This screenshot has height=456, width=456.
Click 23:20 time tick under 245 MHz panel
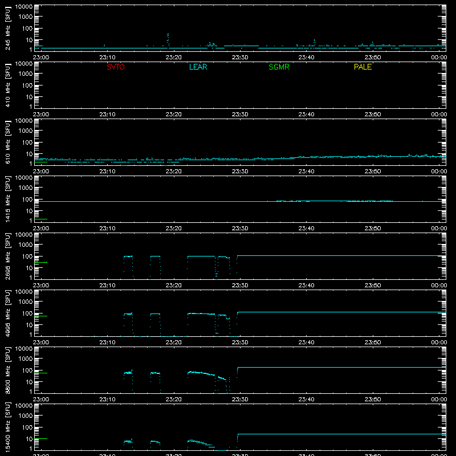[x=174, y=58]
